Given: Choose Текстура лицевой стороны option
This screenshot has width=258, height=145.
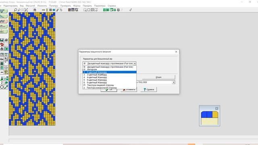Looking at the screenshot, I should click(x=109, y=85).
